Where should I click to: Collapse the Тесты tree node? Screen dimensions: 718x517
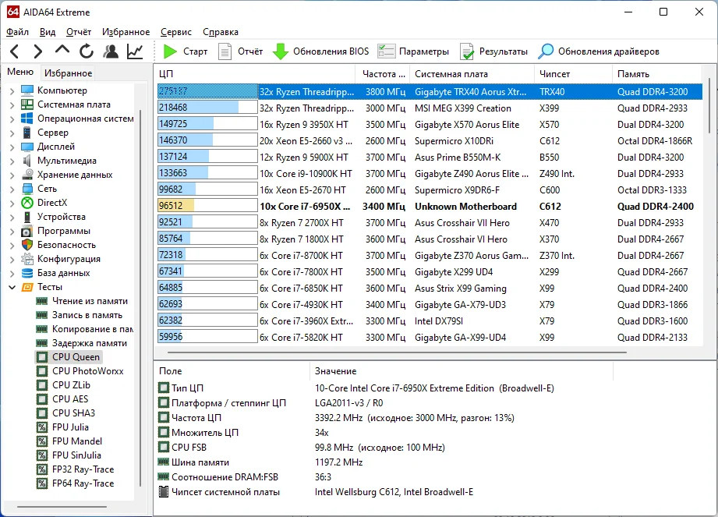coord(12,287)
